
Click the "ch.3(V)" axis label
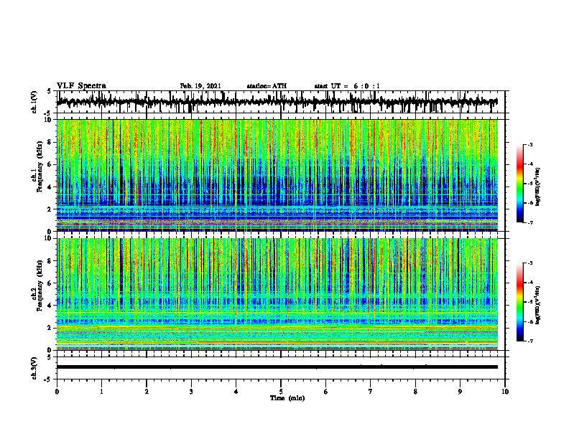34,369
